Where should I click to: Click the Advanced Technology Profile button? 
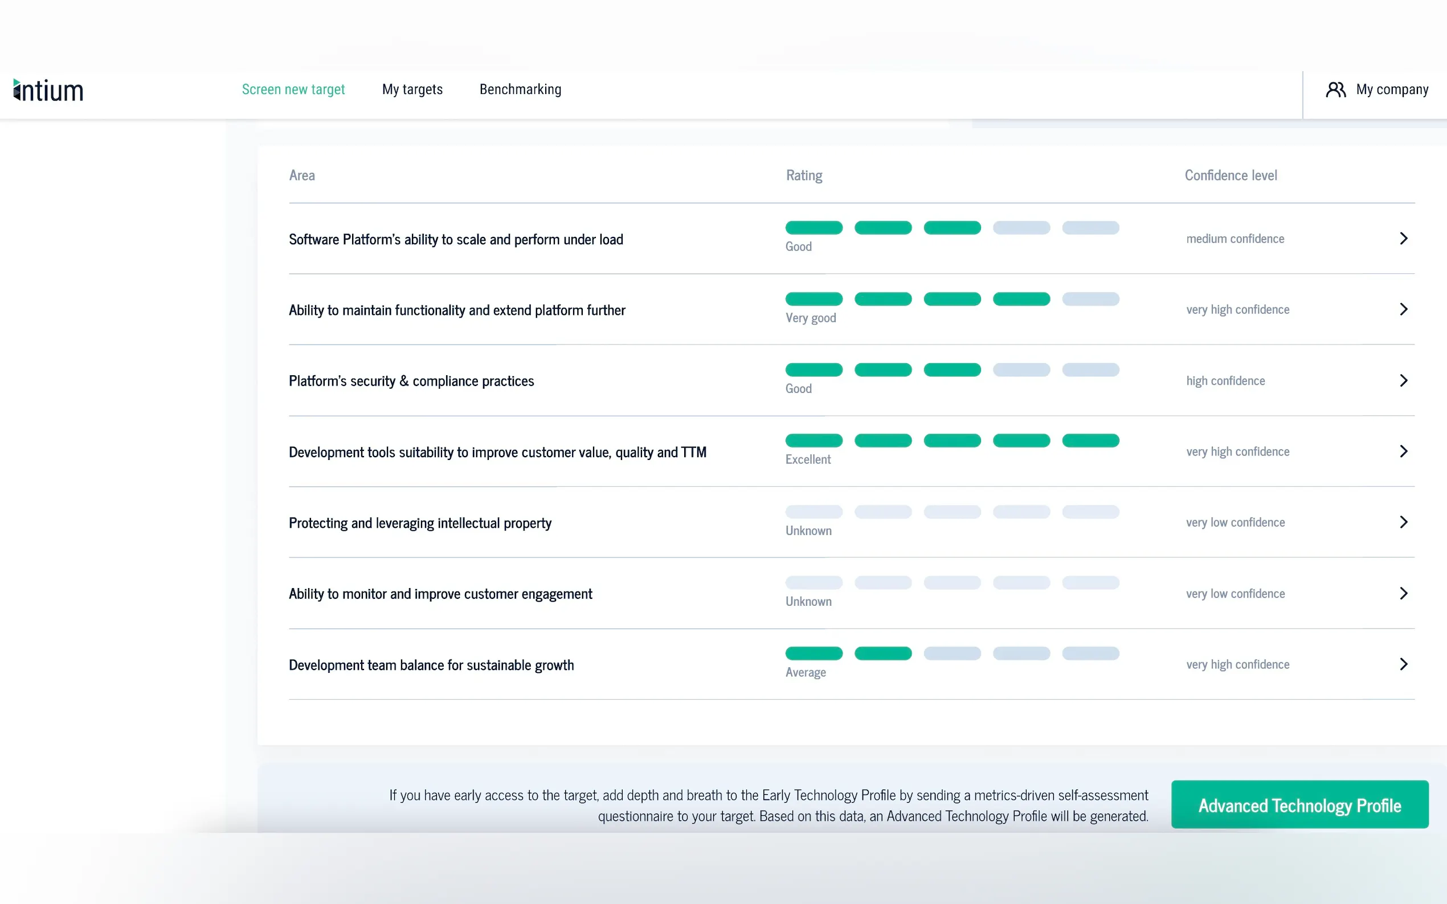click(1299, 805)
